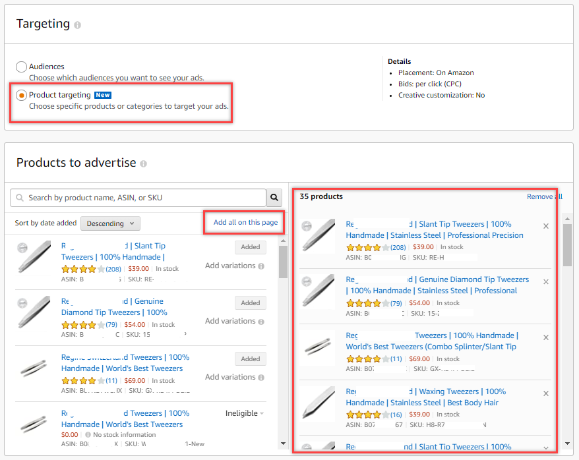Click the 'Creative customization: No' text
The width and height of the screenshot is (579, 460).
tap(441, 95)
